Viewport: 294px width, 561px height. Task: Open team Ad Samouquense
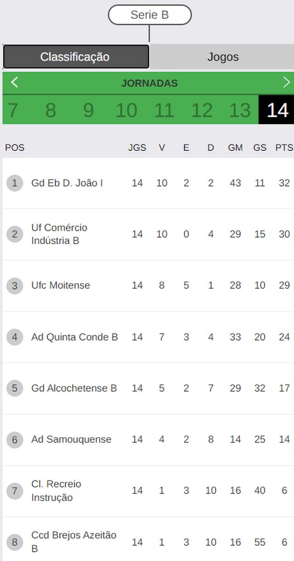click(x=71, y=439)
